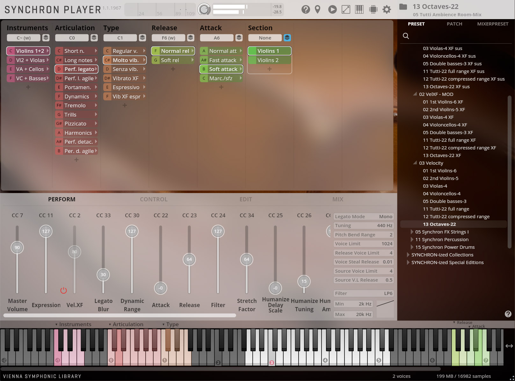
Task: Expand 15 Synchron Power Drums folder
Action: pyautogui.click(x=412, y=247)
